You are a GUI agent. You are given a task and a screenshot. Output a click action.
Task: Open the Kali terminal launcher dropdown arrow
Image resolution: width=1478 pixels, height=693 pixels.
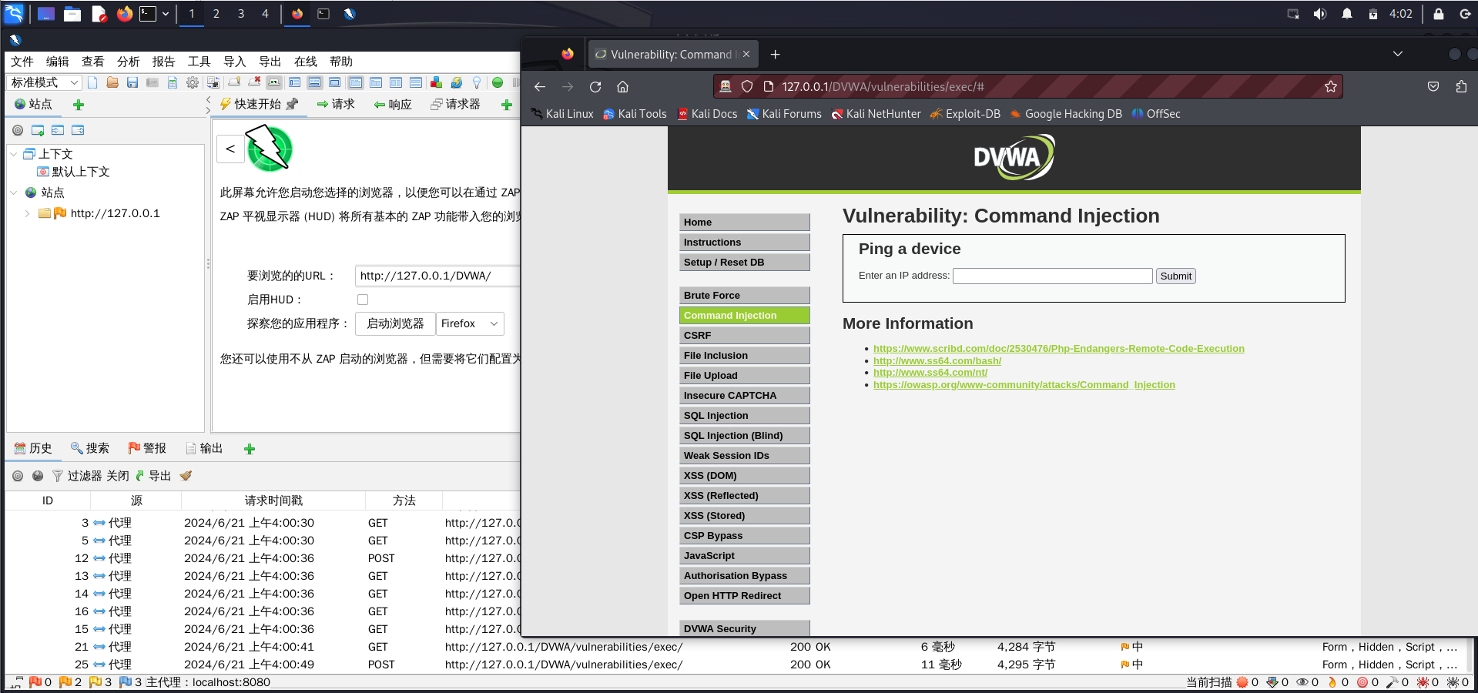pyautogui.click(x=166, y=14)
